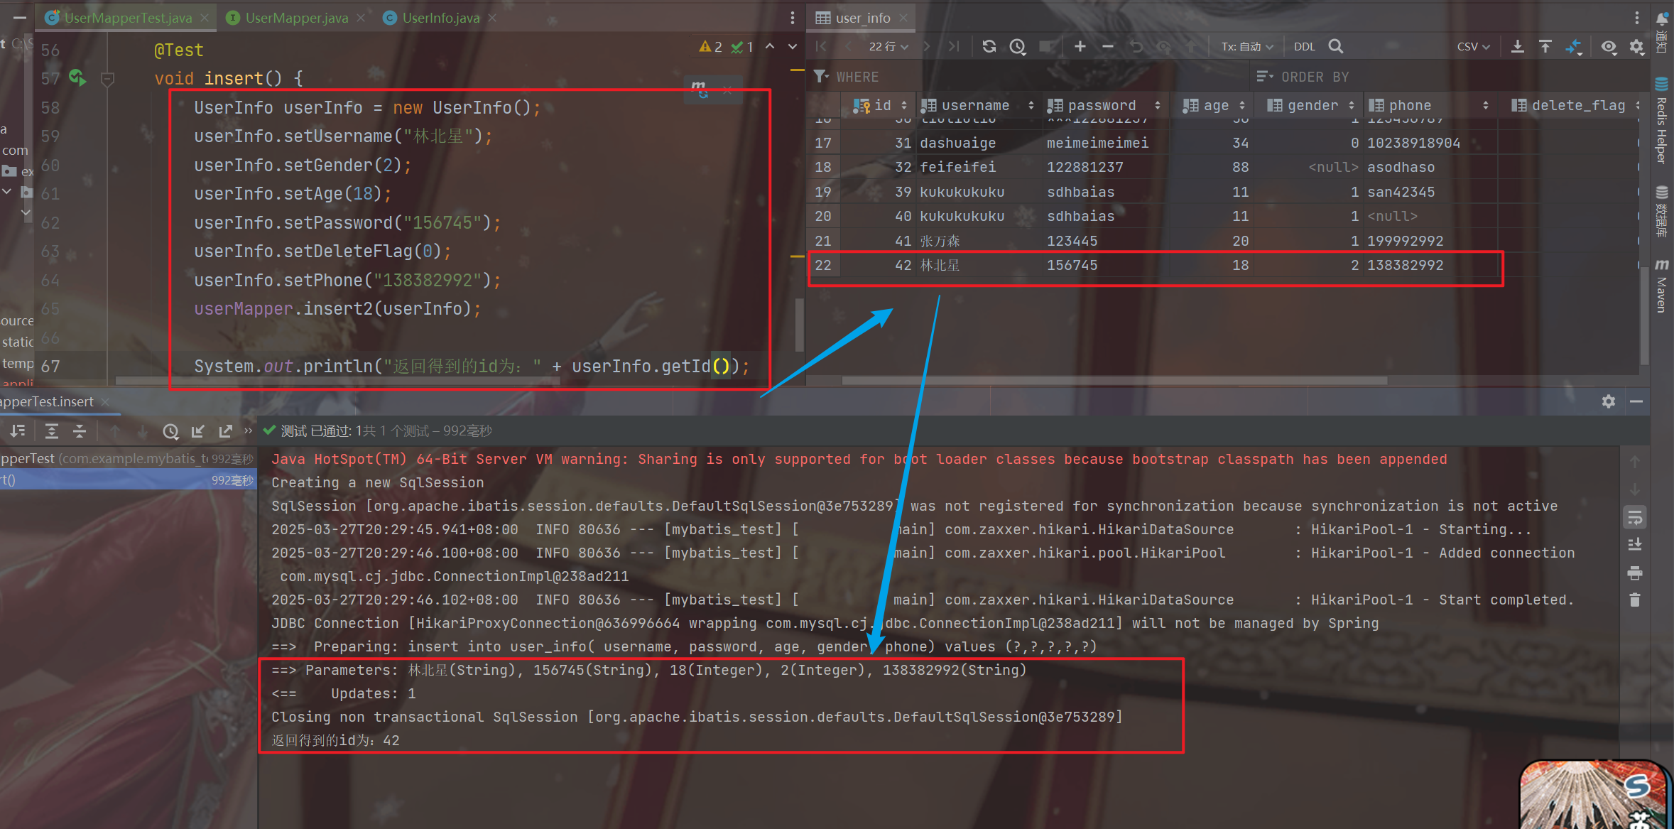Toggle the eye view options for table
Viewport: 1674px width, 829px height.
[1609, 47]
